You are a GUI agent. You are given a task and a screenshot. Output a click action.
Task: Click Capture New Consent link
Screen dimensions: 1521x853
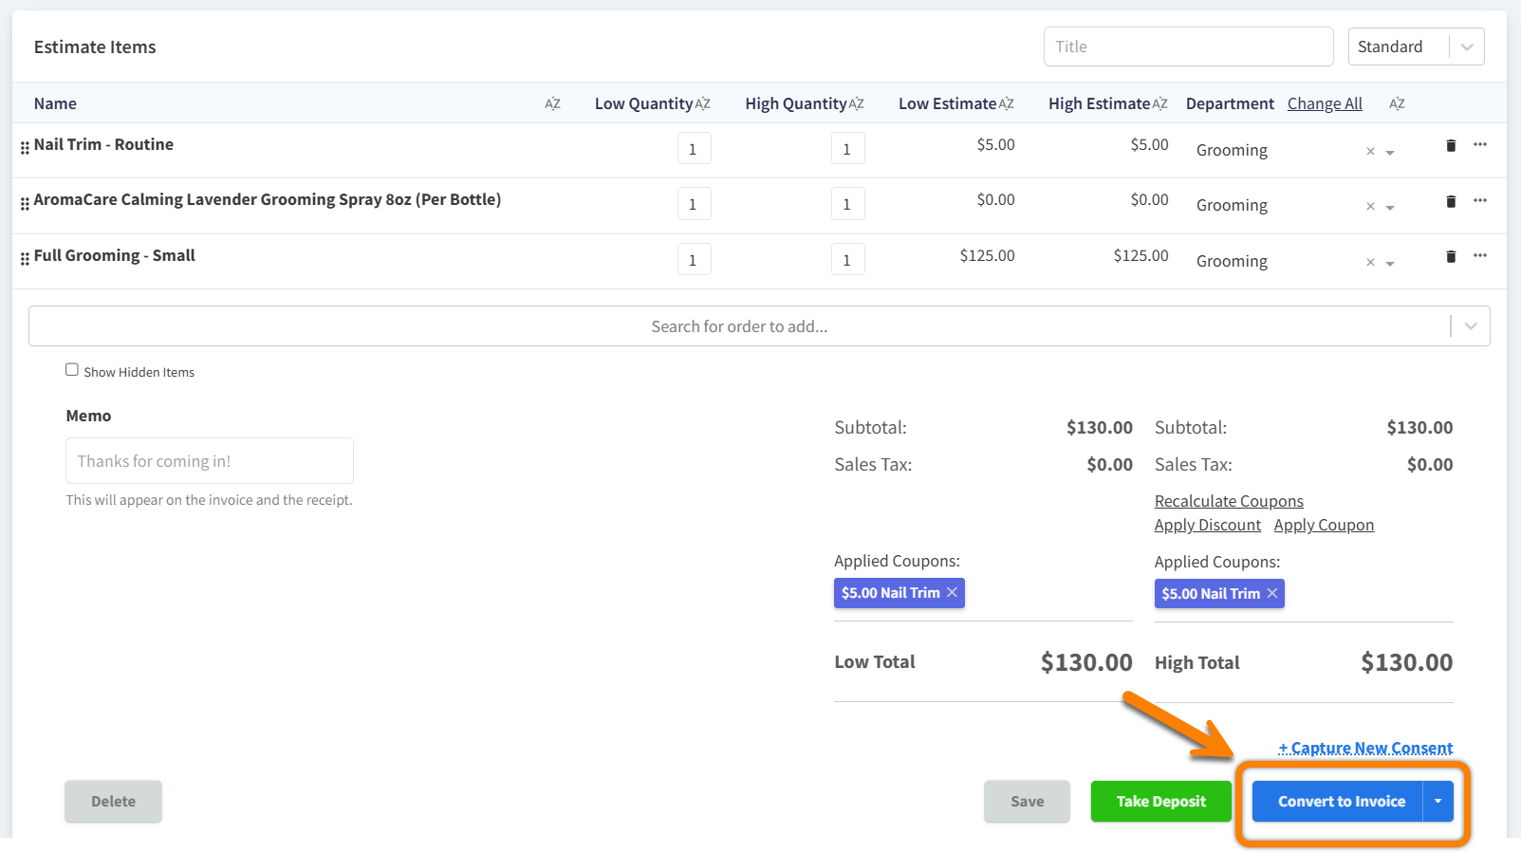(x=1365, y=748)
